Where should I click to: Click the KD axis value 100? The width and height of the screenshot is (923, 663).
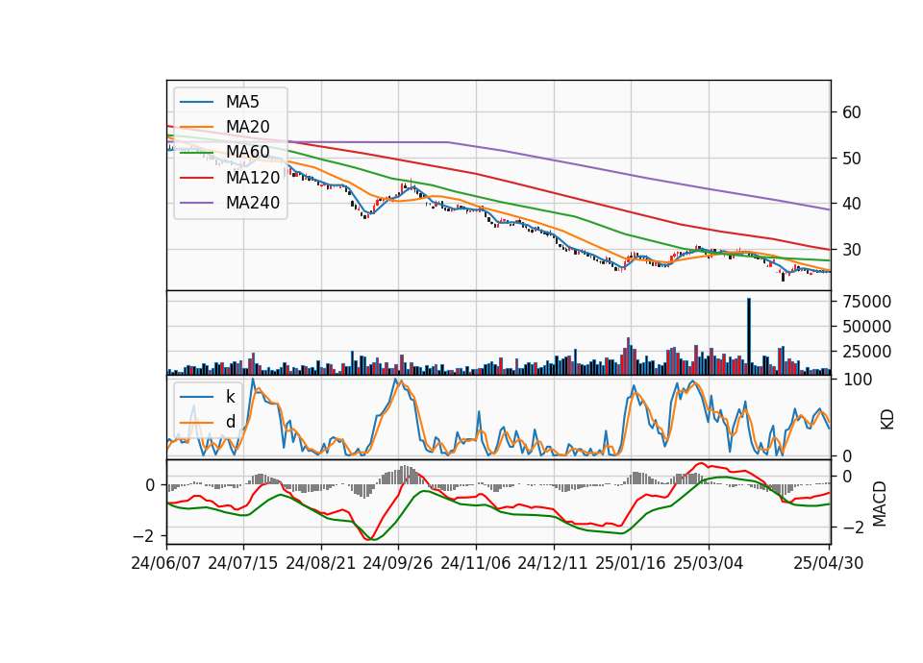click(858, 380)
